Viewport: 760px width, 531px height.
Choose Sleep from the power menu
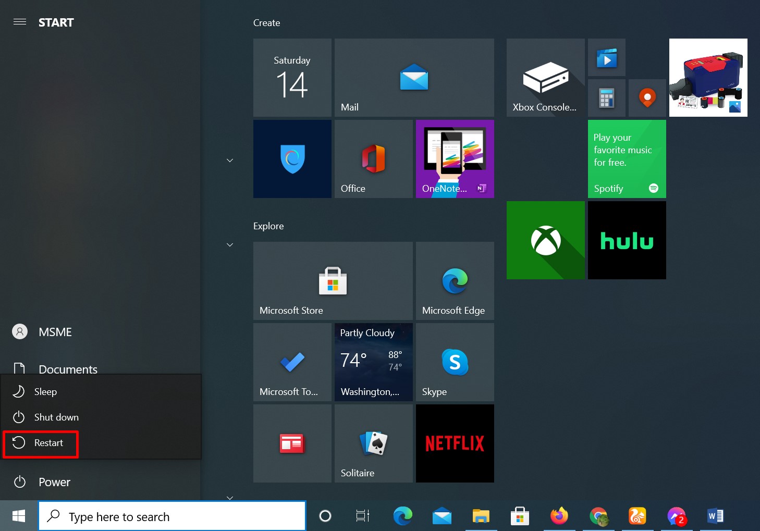point(45,391)
